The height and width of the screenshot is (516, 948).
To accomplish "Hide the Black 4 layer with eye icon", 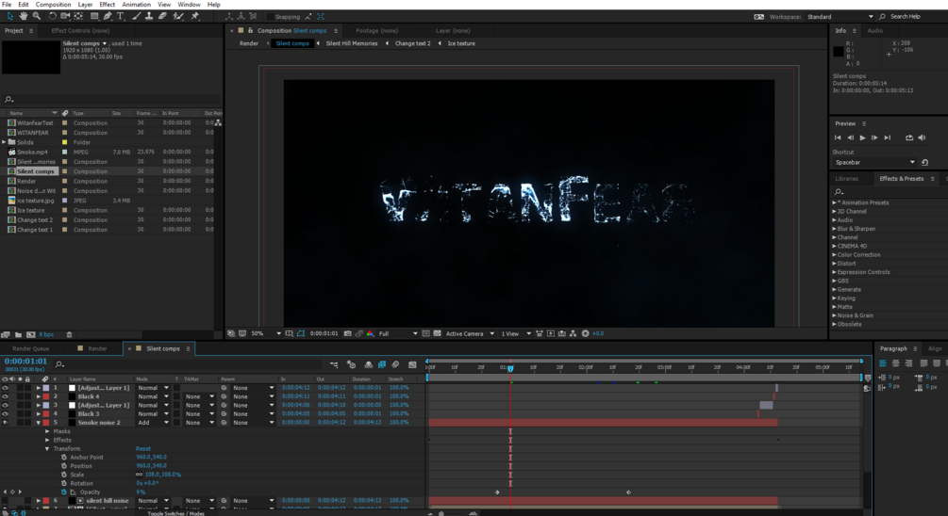I will (5, 396).
